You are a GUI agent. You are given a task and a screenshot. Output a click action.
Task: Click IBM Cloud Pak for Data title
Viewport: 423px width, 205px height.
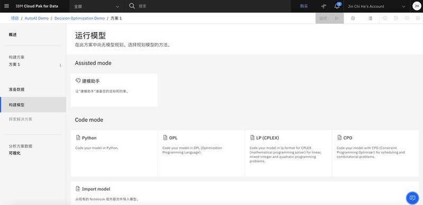click(x=37, y=6)
